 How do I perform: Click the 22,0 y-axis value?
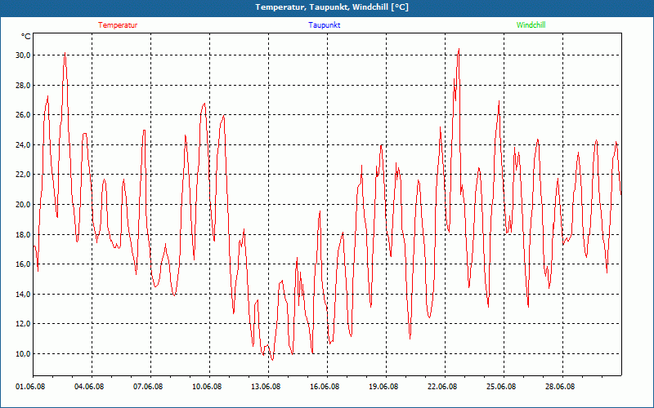click(24, 175)
